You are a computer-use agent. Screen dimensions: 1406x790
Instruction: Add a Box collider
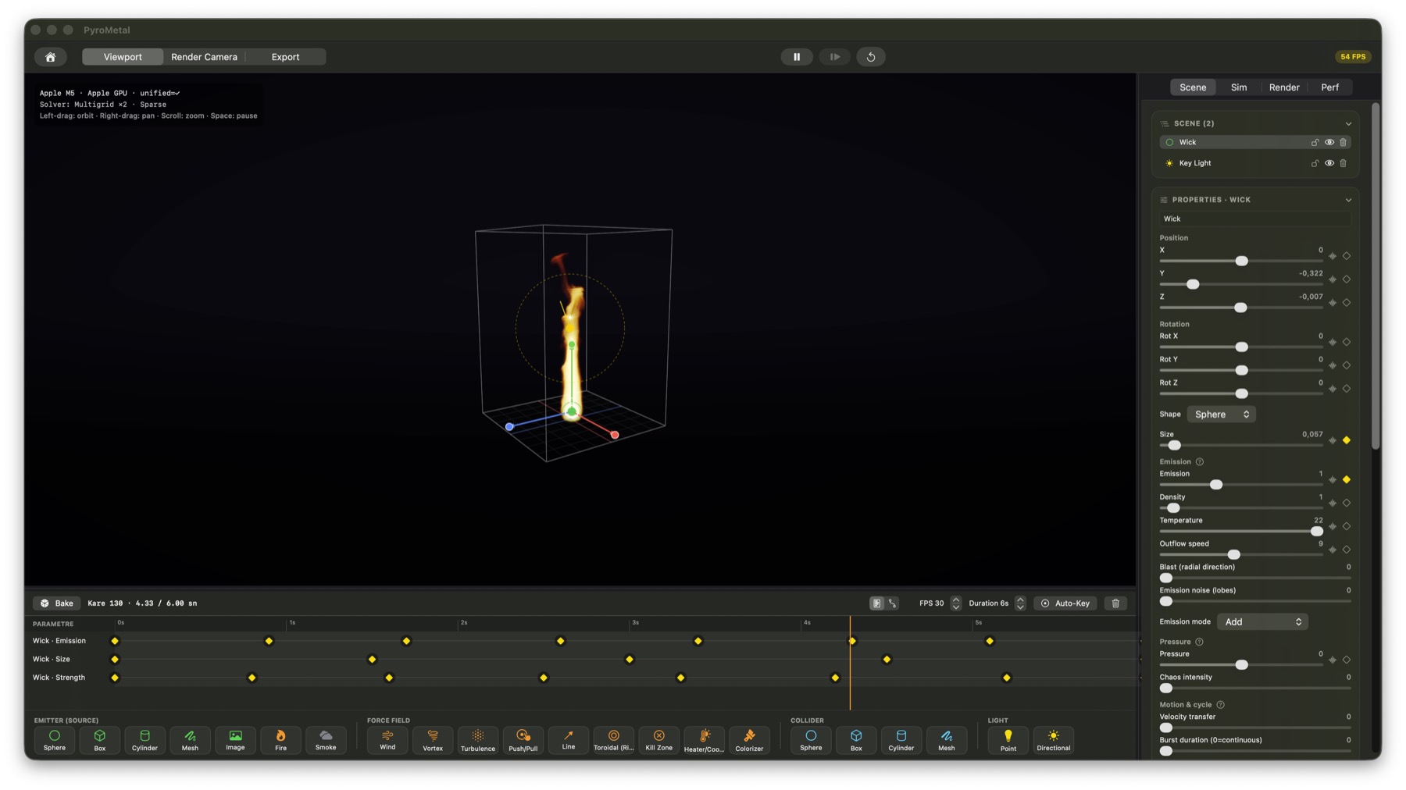(x=856, y=740)
